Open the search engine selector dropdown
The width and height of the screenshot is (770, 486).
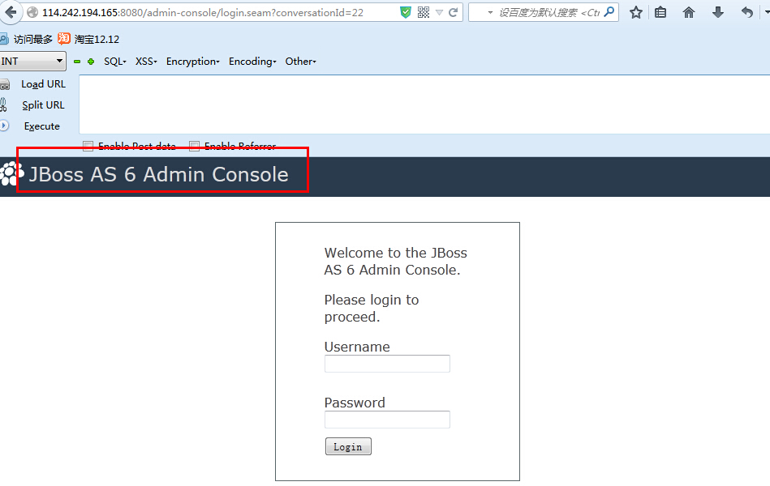[489, 13]
